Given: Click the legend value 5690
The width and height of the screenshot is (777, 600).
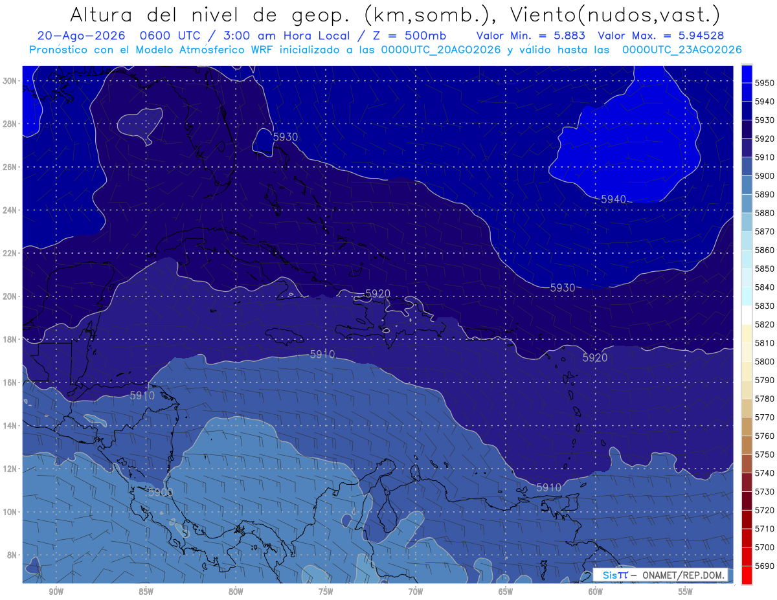Looking at the screenshot, I should pos(764,566).
